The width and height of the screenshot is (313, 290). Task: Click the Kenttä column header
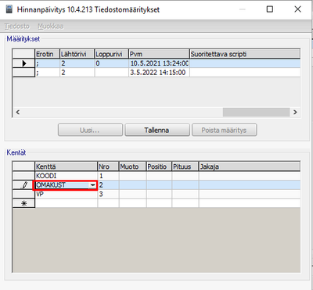coord(67,166)
